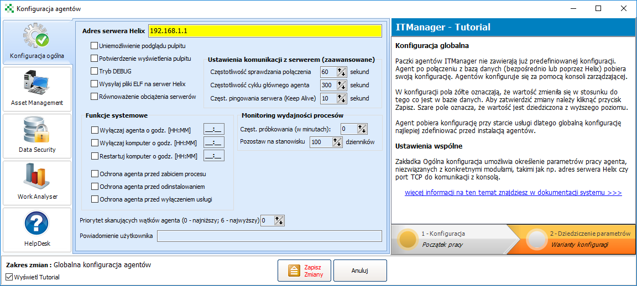Click spinner arrows for Częstotliwość cyklu głównego agenta
637x286 pixels.
point(341,85)
